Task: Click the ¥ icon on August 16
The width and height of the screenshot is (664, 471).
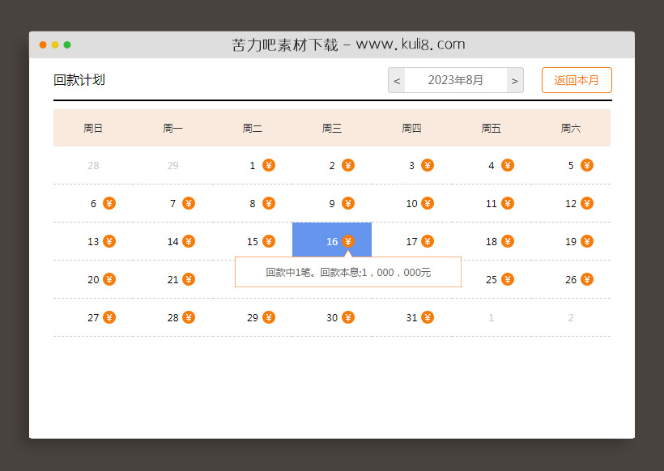Action: (x=349, y=241)
